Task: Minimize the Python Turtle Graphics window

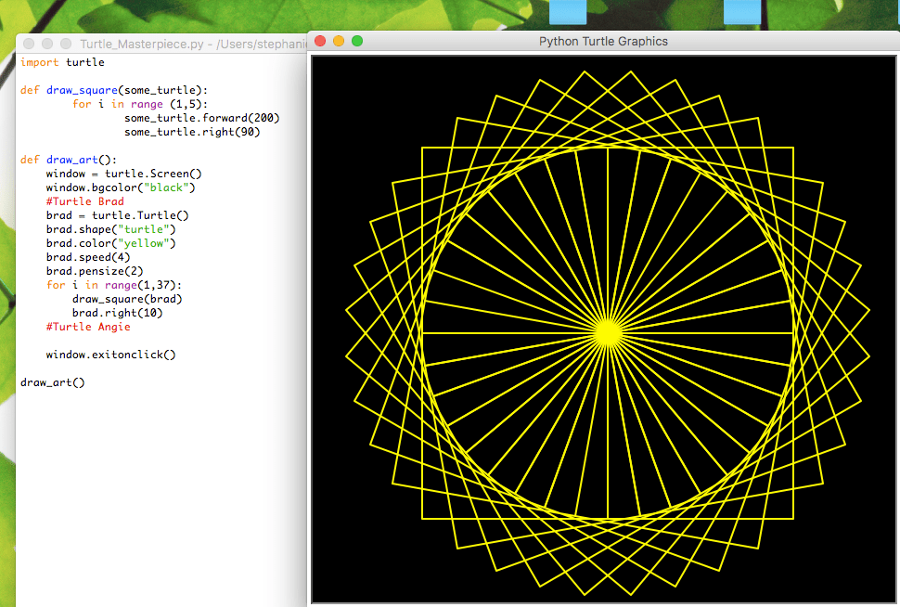Action: (339, 41)
